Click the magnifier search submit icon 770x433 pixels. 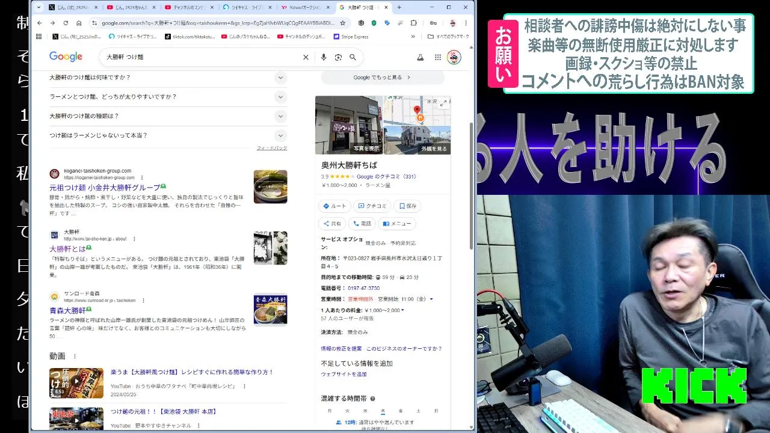pos(353,57)
